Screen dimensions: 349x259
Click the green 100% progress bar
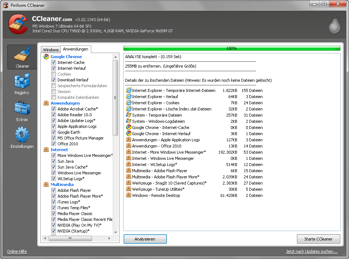[x=232, y=48]
